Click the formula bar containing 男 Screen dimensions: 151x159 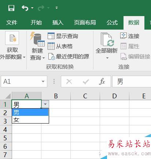(132, 82)
